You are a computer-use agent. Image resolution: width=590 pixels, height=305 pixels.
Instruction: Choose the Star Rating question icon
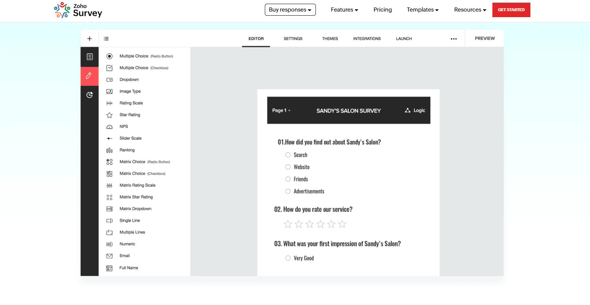(x=110, y=115)
